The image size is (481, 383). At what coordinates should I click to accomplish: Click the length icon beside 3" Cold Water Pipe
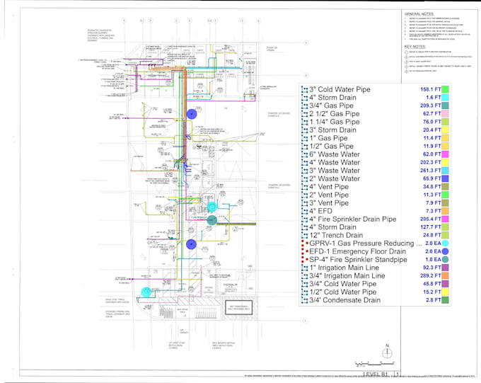(305, 90)
